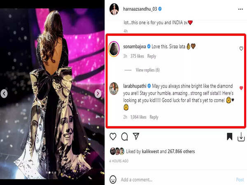Save post with bookmark icon
247x185 pixels.
pyautogui.click(x=230, y=136)
